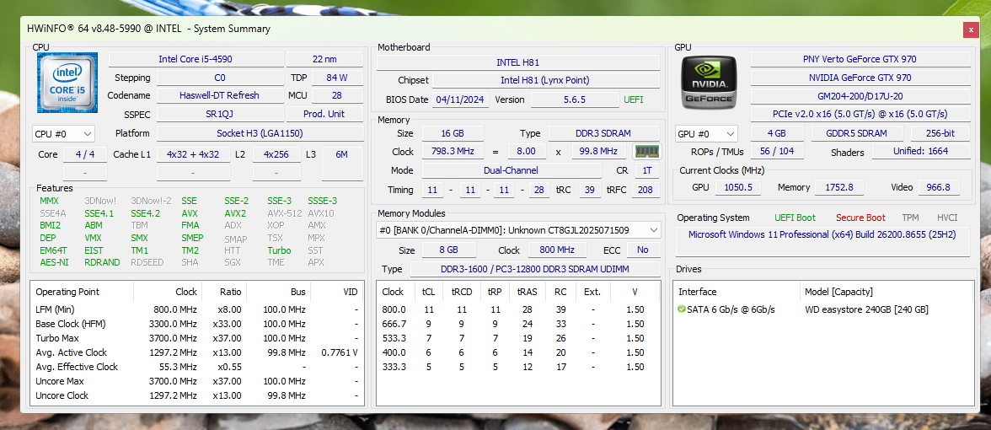Click the PCIe v2.0 x16 bus field
The width and height of the screenshot is (991, 430).
(860, 114)
